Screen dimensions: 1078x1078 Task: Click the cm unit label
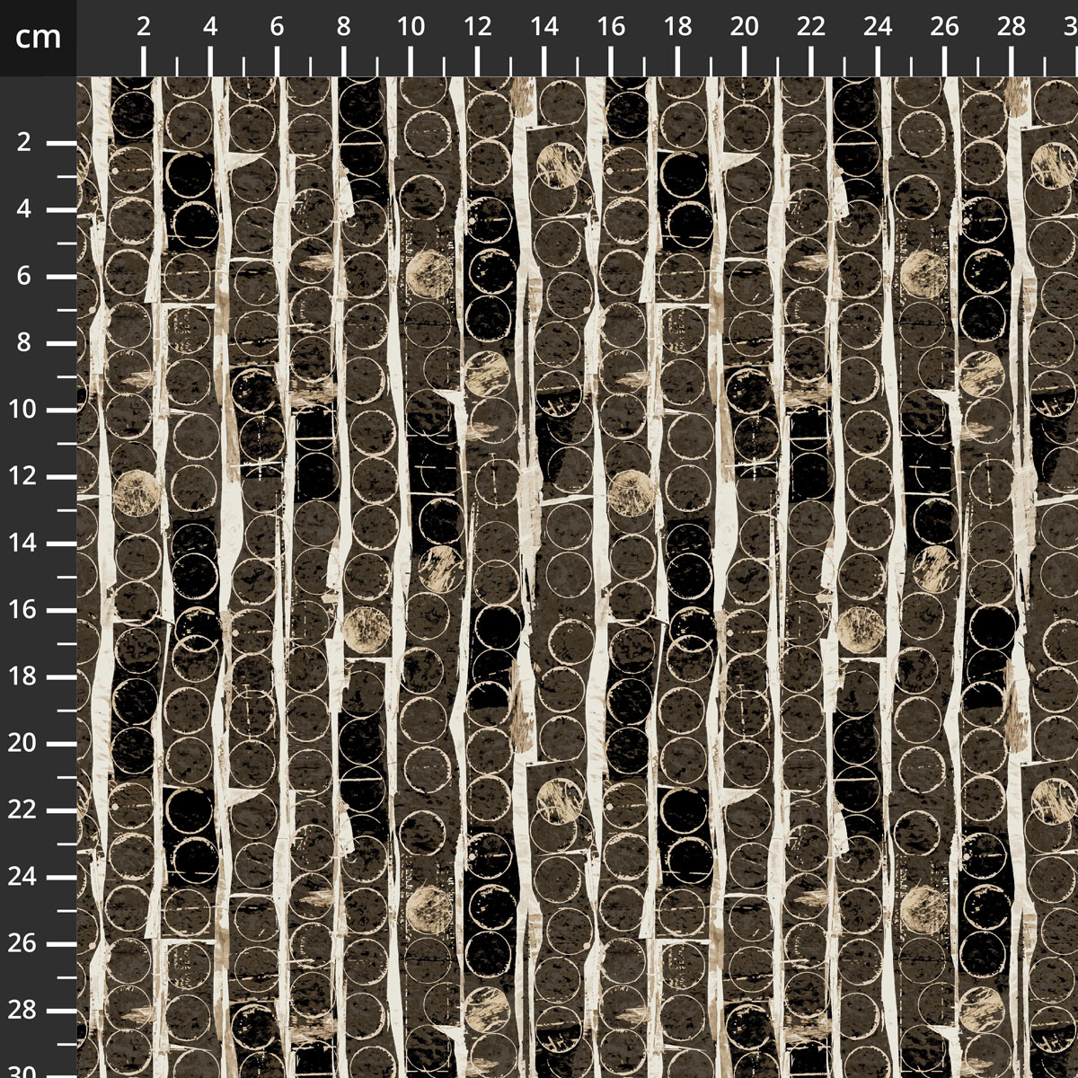[38, 37]
